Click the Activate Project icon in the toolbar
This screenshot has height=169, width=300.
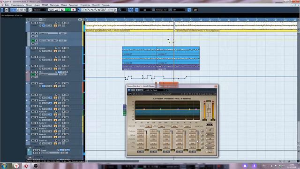point(2,10)
